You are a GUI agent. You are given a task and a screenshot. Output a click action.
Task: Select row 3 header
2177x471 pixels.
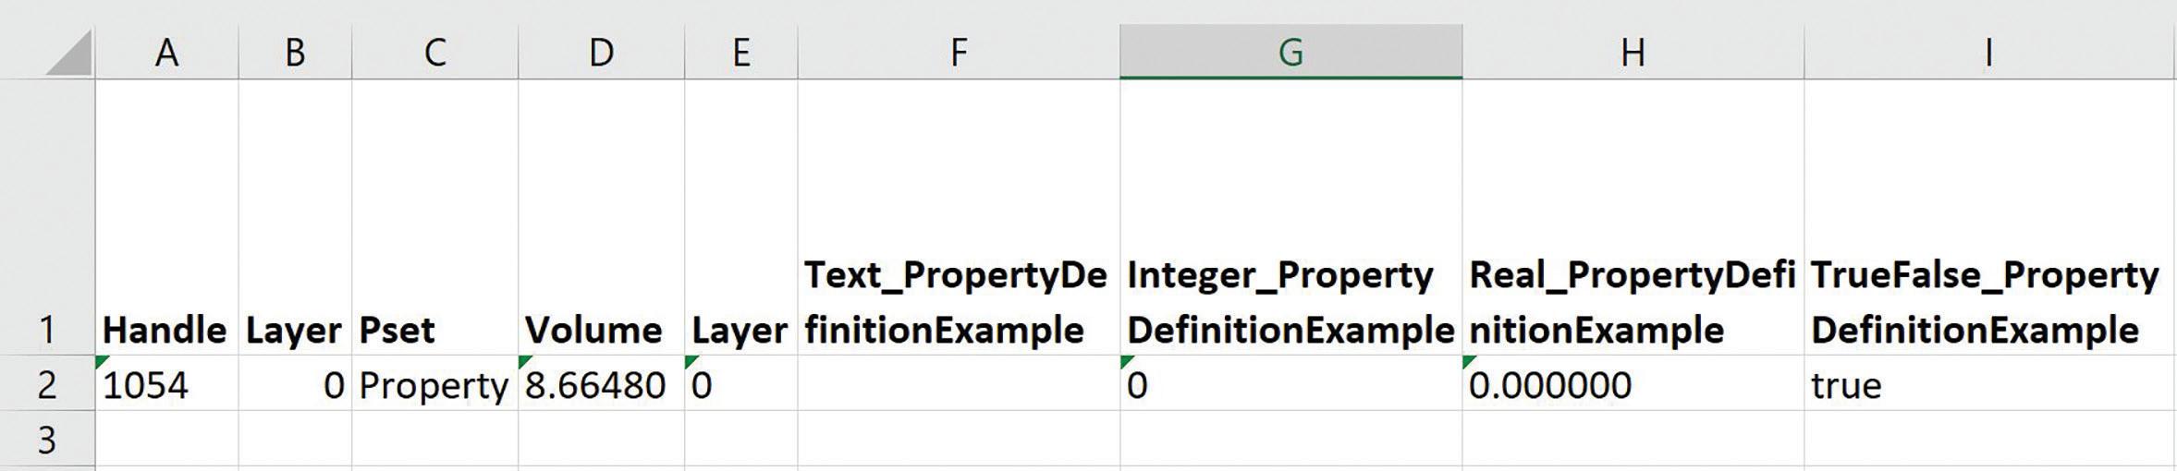point(46,441)
